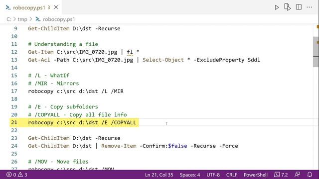Click 'Select-Object' on line 13
This screenshot has height=179, width=319.
pyautogui.click(x=163, y=60)
